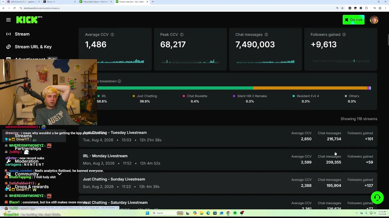Close the Streams Analytics browser tab
Screen dimensions: 389x218
click(147, 2)
